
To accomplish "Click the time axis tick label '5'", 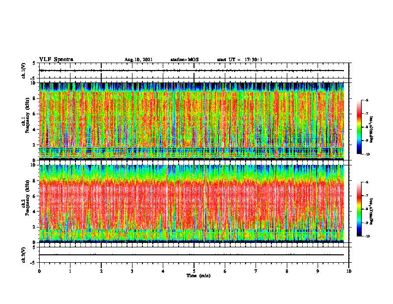I will tap(194, 271).
